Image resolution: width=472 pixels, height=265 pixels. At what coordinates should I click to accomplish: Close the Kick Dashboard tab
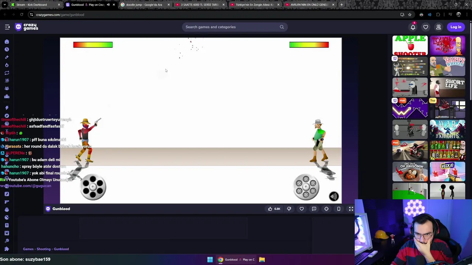click(59, 5)
